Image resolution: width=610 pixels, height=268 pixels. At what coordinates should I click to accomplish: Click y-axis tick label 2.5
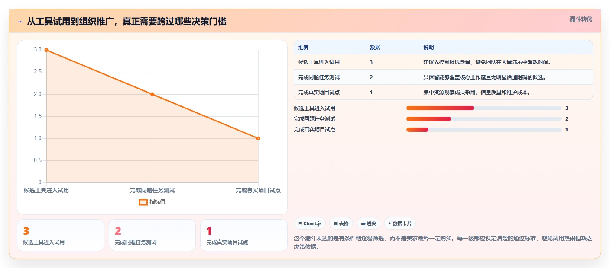[x=38, y=72]
